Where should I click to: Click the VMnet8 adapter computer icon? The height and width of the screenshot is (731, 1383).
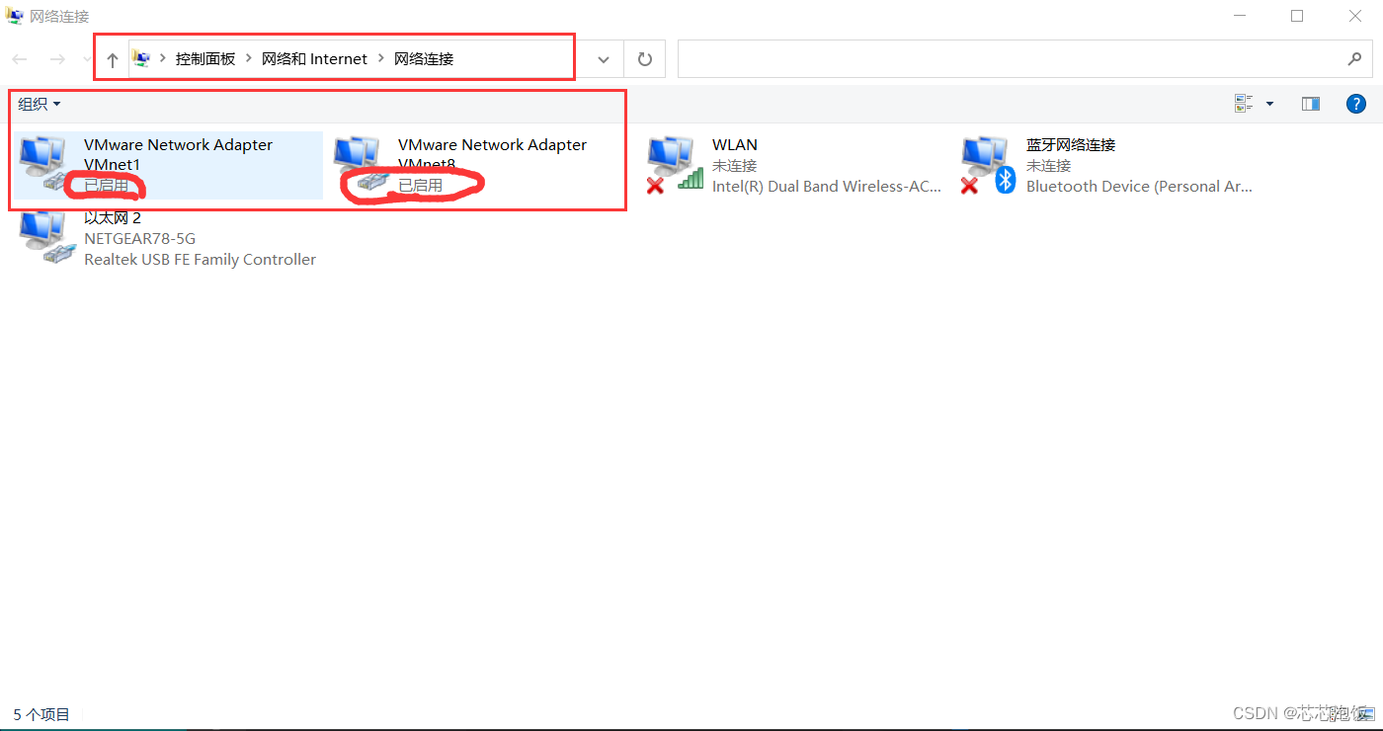click(361, 163)
